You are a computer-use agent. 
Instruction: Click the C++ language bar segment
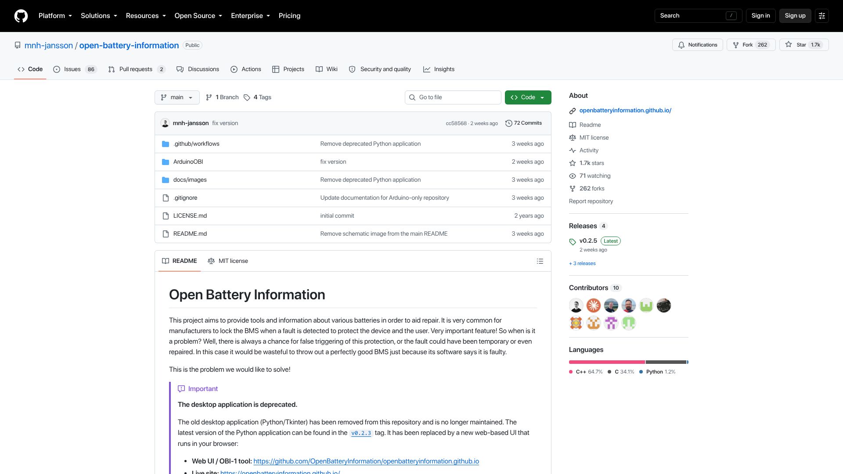coord(607,362)
